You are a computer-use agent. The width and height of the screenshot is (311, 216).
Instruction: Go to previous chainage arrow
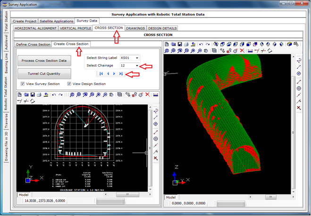point(108,74)
